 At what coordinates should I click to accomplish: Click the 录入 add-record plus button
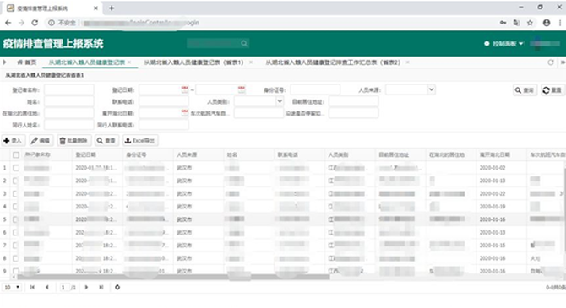pos(13,141)
